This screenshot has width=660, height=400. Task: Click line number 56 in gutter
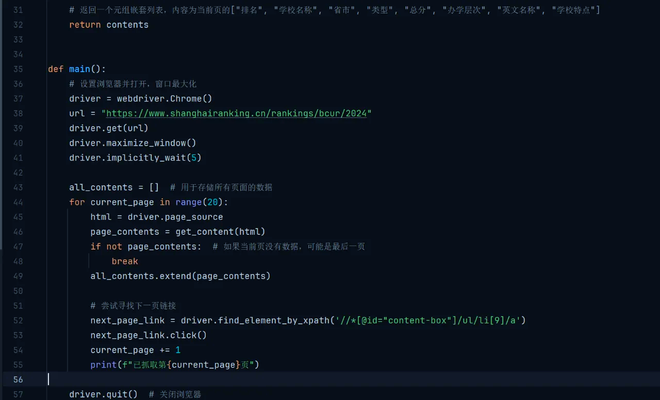click(x=18, y=379)
